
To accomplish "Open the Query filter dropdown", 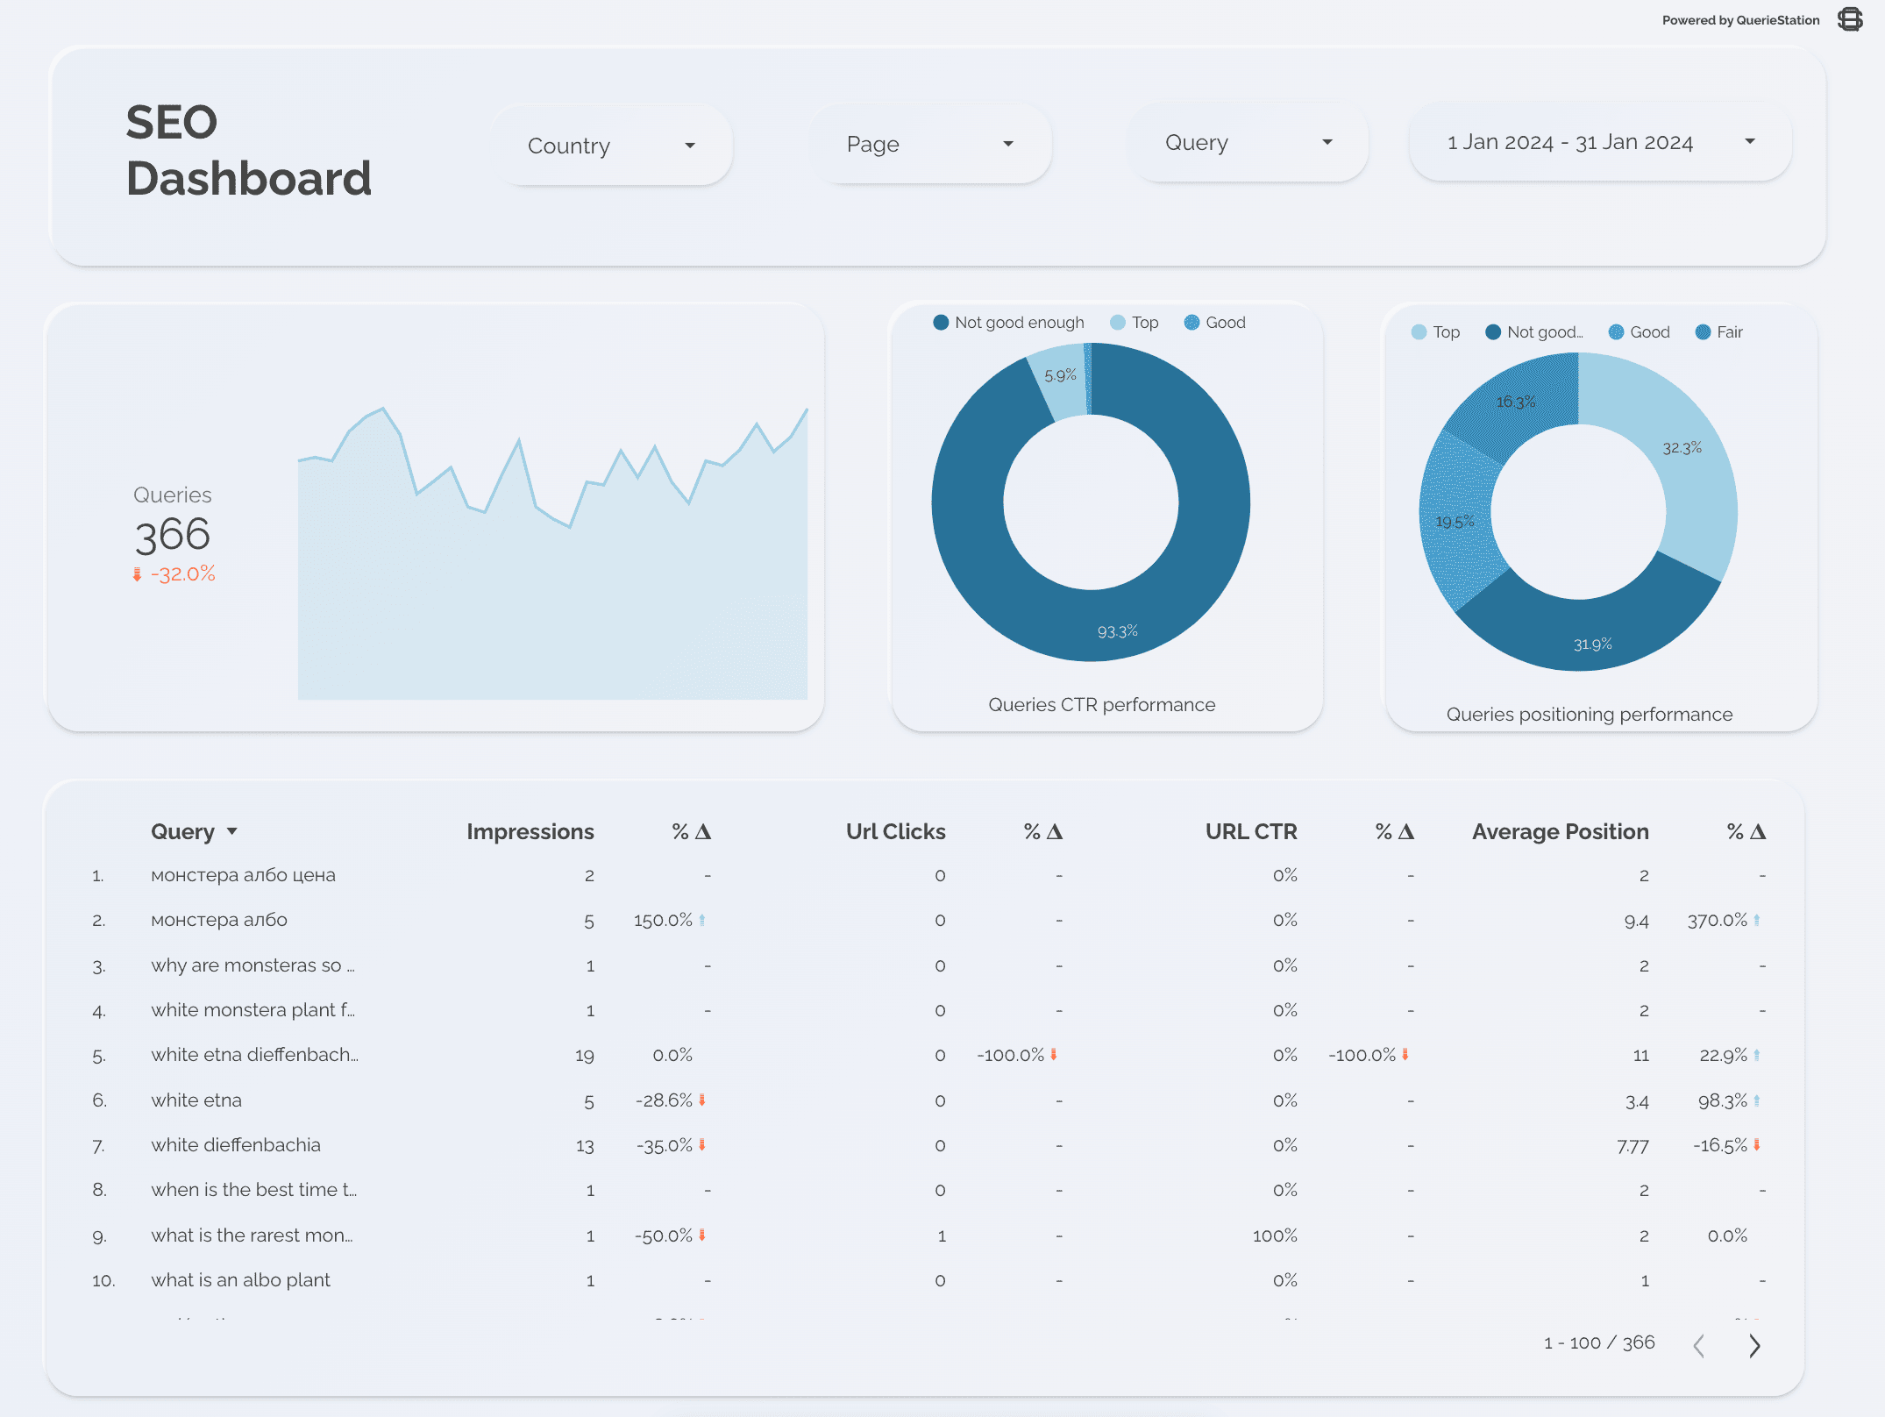I will click(x=1248, y=142).
